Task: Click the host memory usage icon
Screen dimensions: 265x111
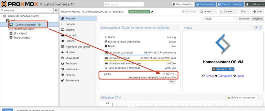Action: (106, 63)
